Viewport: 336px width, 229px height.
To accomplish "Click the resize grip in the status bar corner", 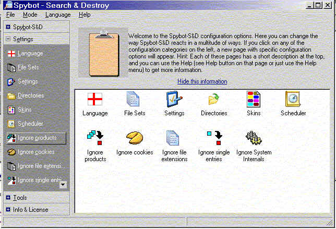I will click(329, 223).
